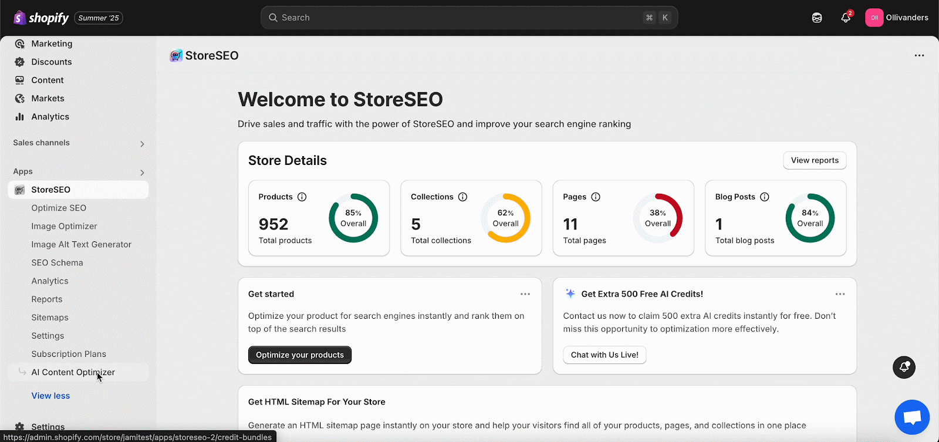Click the bottom Settings gear icon

[20, 427]
